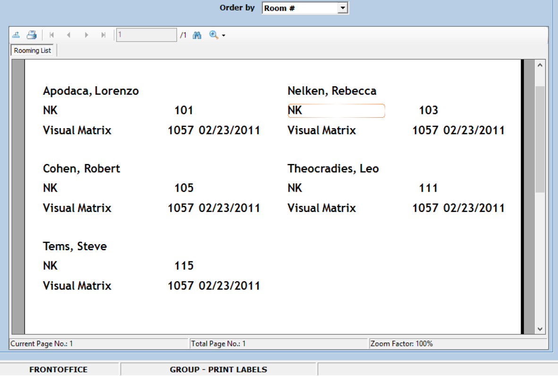
Task: Click the zoom magnifier icon
Action: click(213, 35)
